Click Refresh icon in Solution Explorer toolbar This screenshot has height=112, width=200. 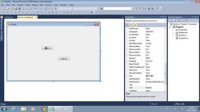coord(178,21)
